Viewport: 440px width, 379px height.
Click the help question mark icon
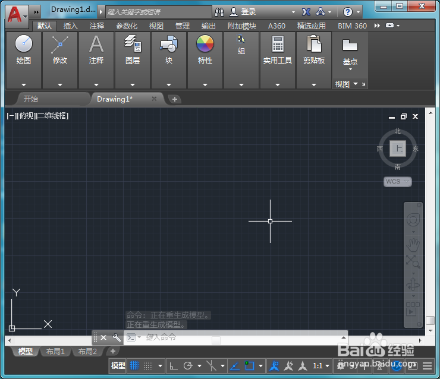pyautogui.click(x=347, y=12)
